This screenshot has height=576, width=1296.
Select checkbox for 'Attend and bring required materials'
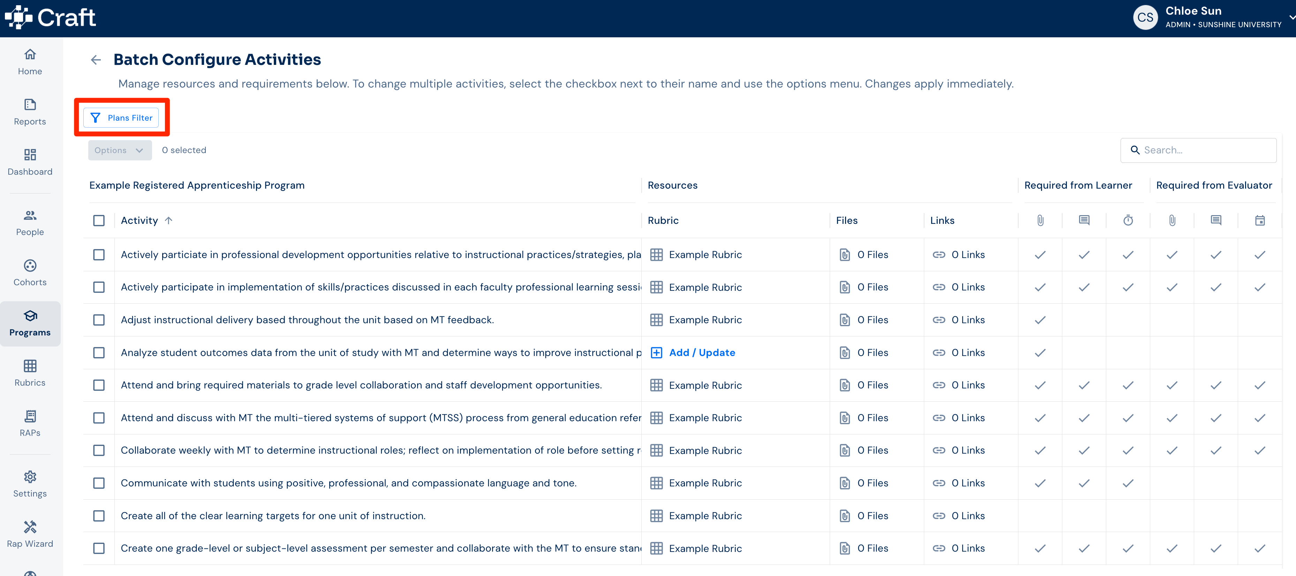(99, 385)
